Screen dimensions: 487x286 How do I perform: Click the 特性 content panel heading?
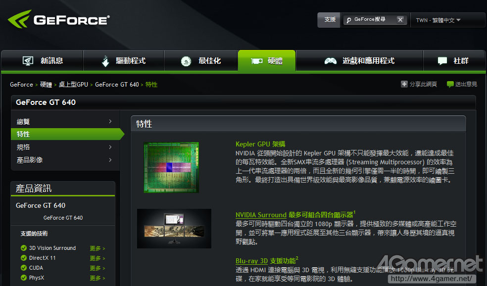pyautogui.click(x=144, y=124)
